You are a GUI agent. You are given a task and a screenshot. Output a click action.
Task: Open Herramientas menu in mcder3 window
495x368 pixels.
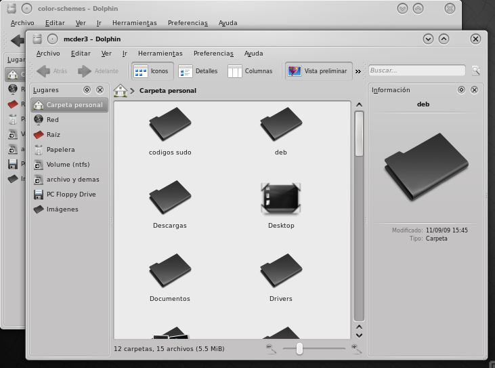[160, 54]
